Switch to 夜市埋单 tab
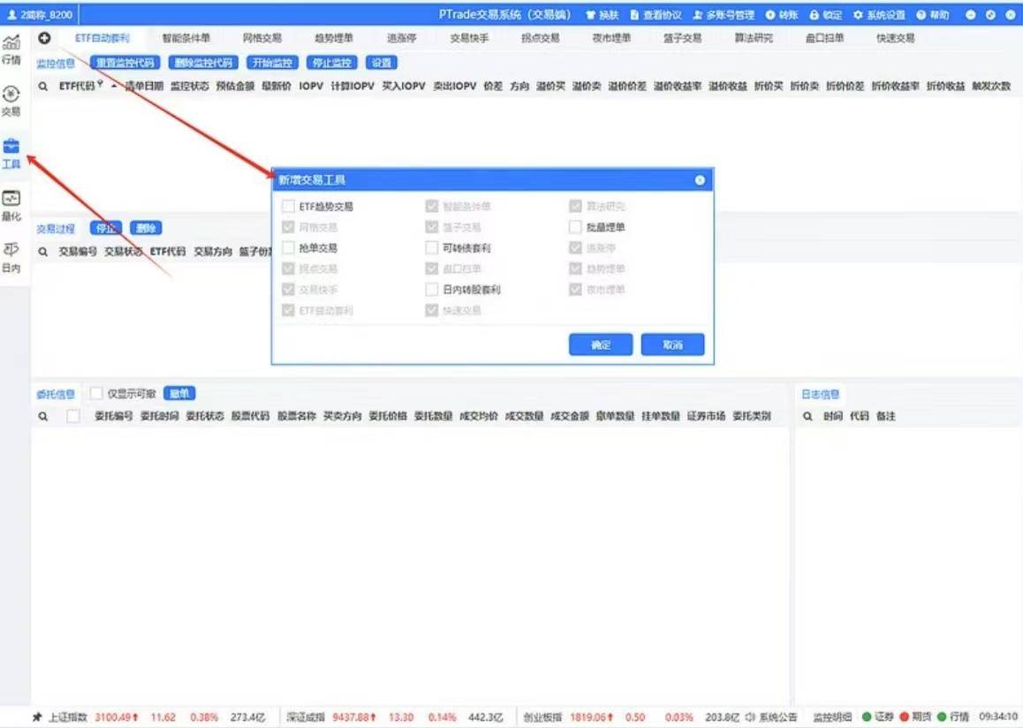 point(611,38)
